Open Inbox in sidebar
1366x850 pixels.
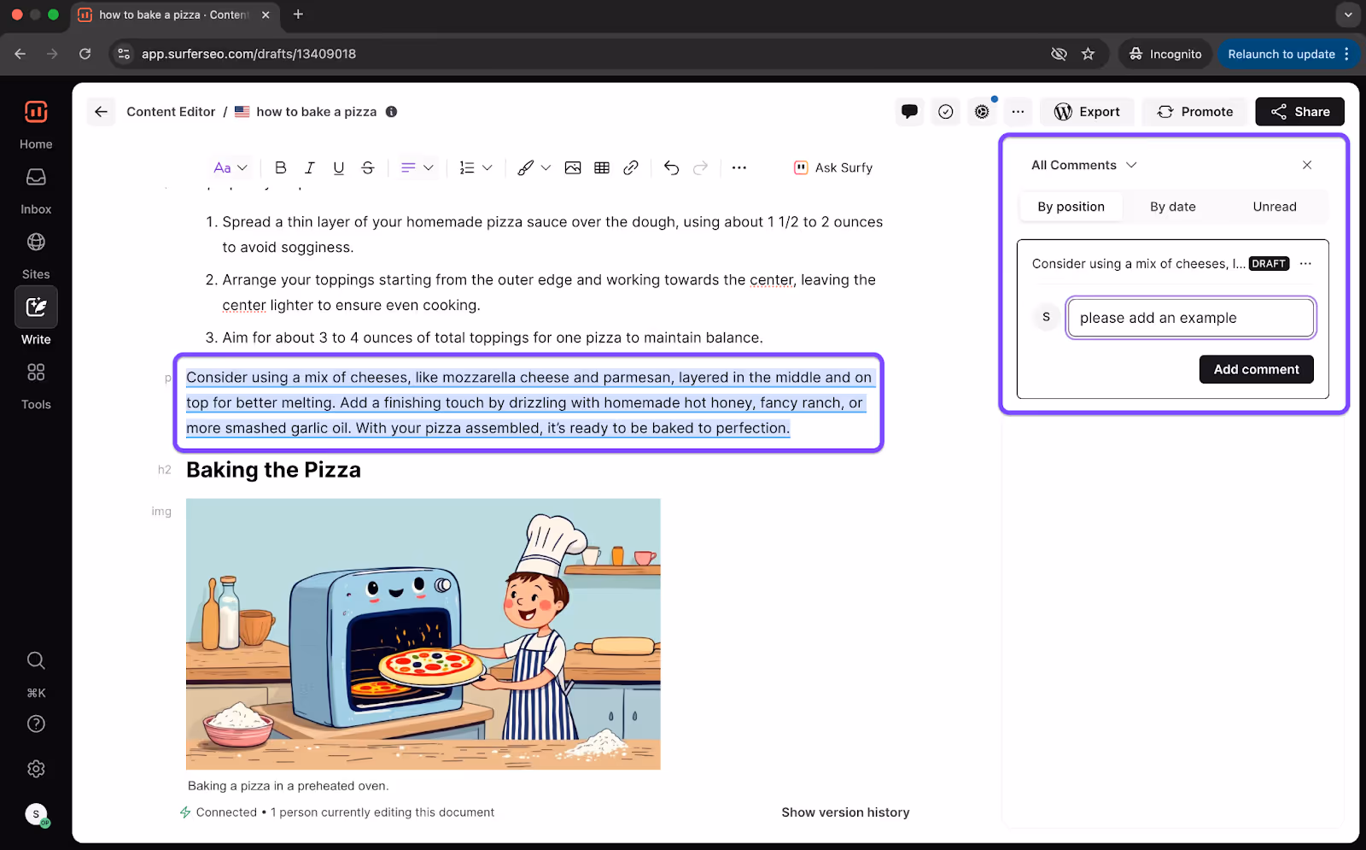pos(36,190)
